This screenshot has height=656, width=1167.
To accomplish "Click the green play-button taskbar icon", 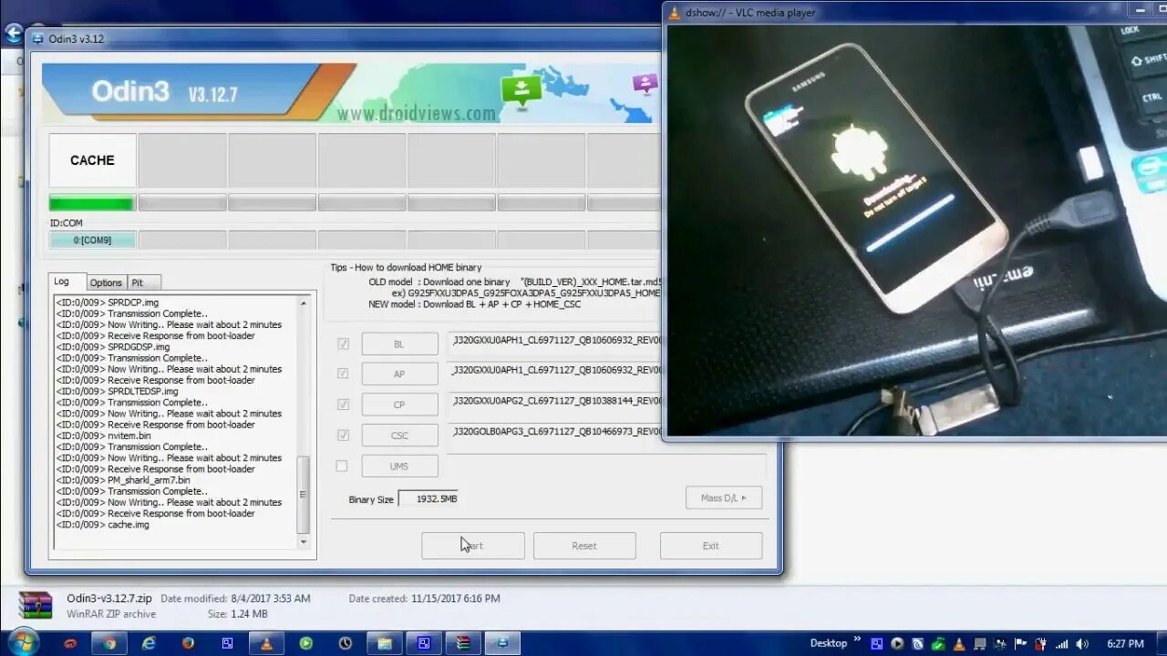I will tap(305, 643).
